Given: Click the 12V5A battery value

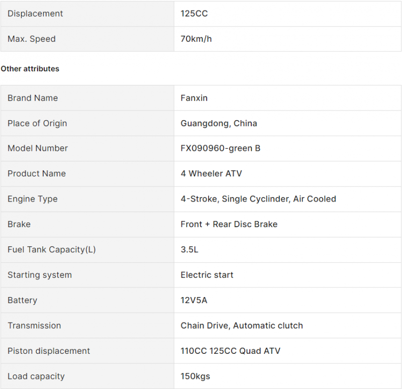Looking at the screenshot, I should 194,300.
